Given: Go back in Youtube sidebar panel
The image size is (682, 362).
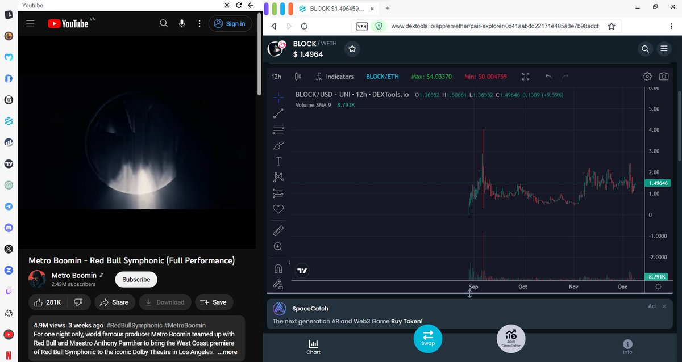Looking at the screenshot, I should pos(251,5).
